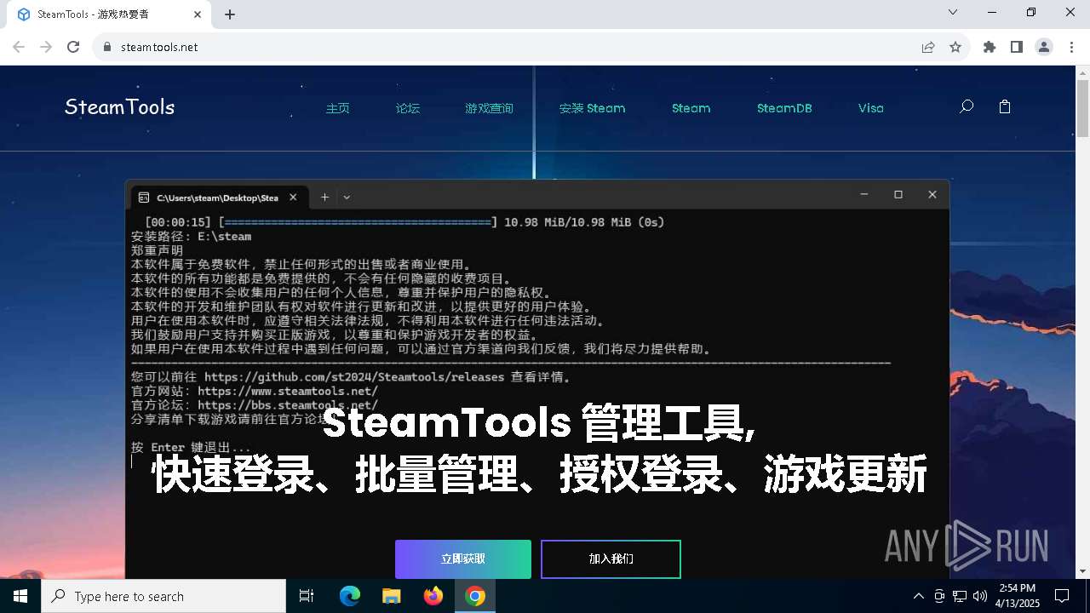Open a new Chrome tab
The height and width of the screenshot is (613, 1090).
click(230, 14)
